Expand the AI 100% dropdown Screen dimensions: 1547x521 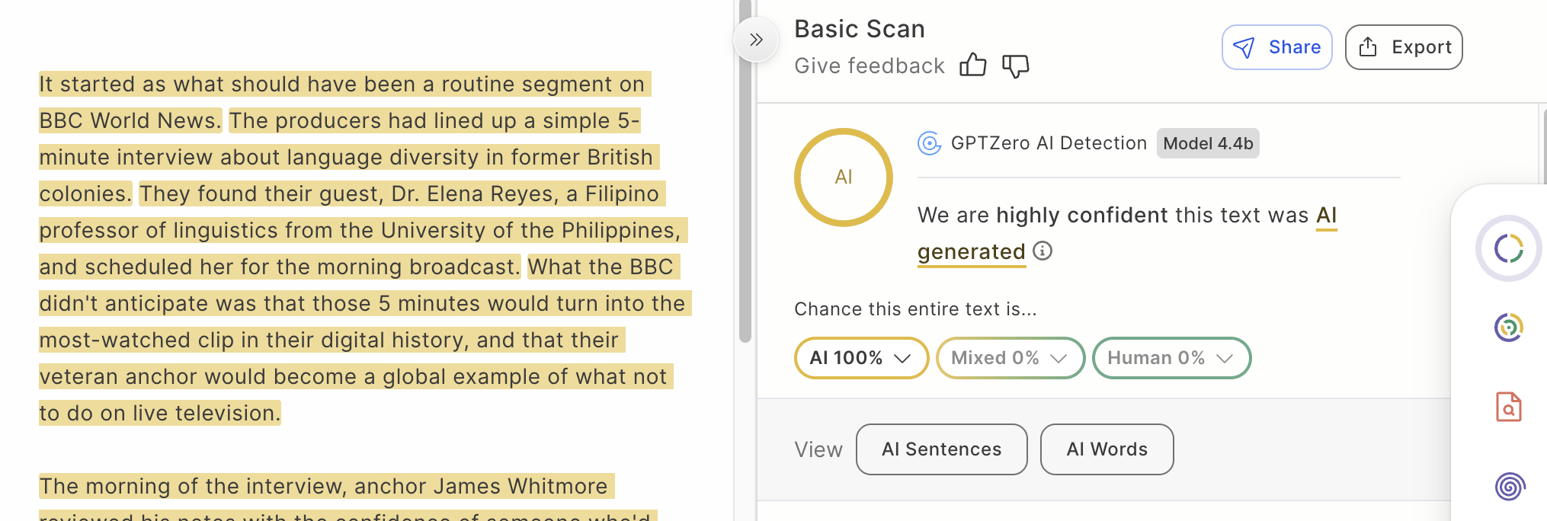[x=860, y=358]
